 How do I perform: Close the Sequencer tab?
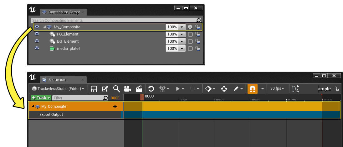[83, 80]
